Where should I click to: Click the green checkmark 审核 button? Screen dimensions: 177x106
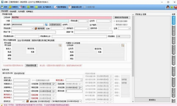point(30,7)
